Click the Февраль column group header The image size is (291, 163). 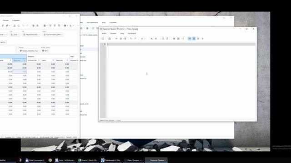point(48,56)
